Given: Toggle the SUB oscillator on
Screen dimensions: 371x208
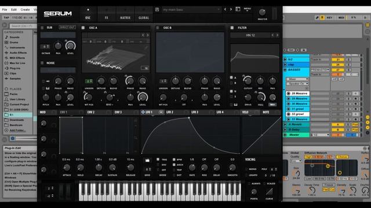Looking at the screenshot, I should click(42, 28).
